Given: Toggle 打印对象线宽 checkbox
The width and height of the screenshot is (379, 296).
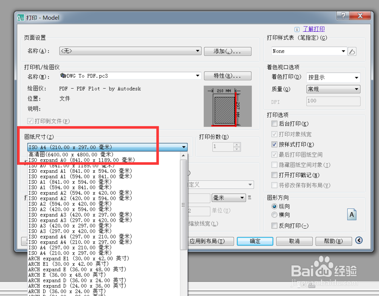Looking at the screenshot, I should pyautogui.click(x=274, y=134).
